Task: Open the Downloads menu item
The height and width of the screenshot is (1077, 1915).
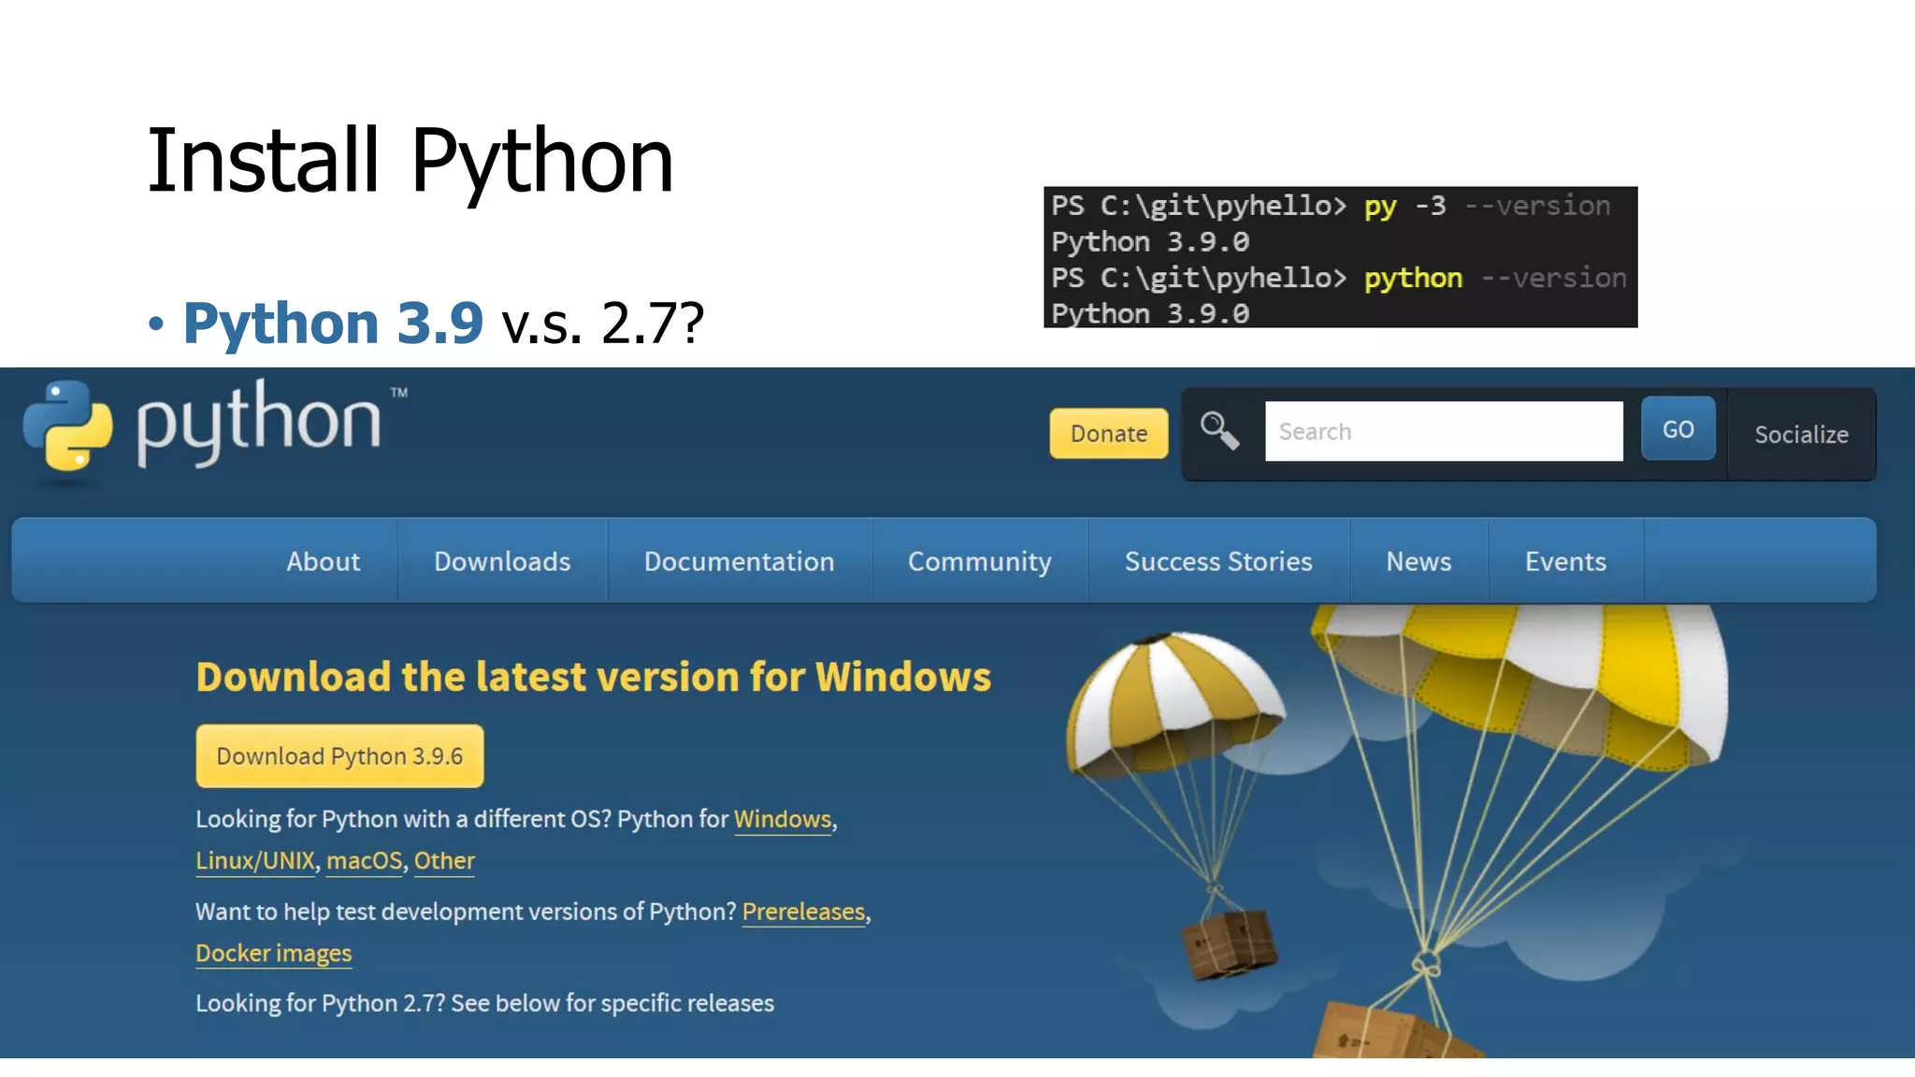Action: (502, 561)
